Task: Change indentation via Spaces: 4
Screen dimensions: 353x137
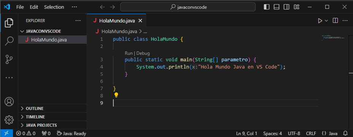Action: coord(272,134)
